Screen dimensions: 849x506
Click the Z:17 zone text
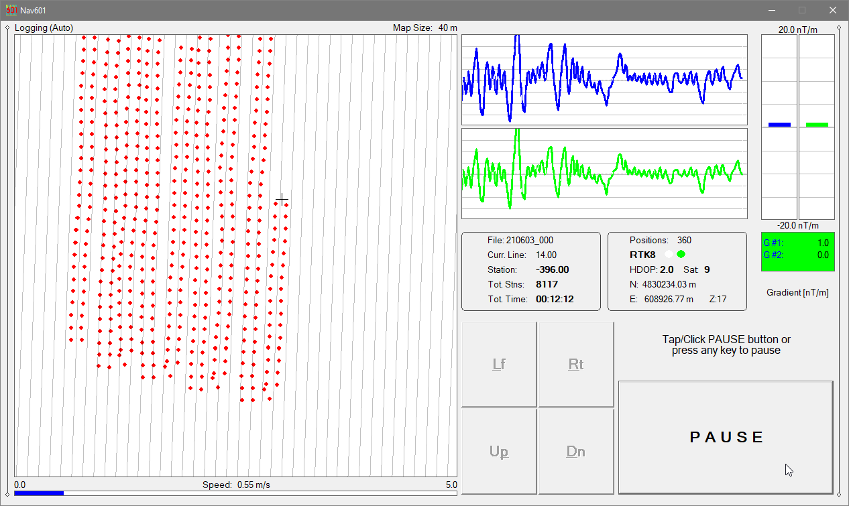pos(718,299)
